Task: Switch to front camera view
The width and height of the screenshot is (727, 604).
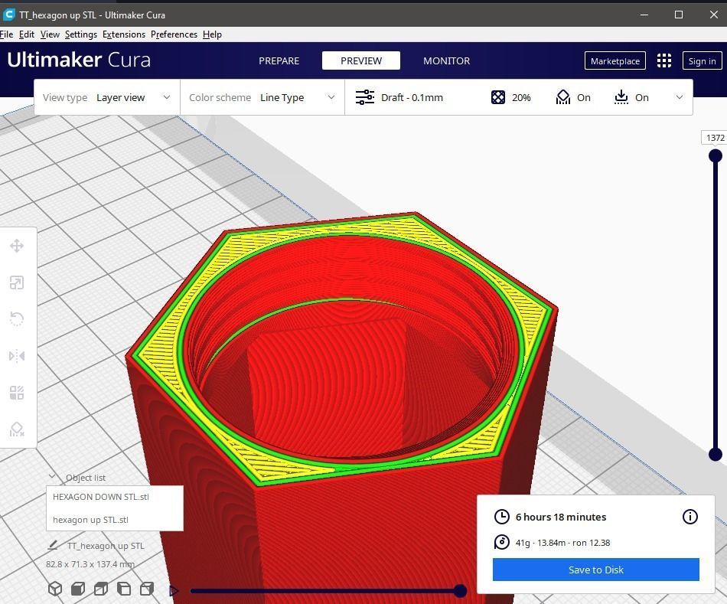Action: pos(78,589)
